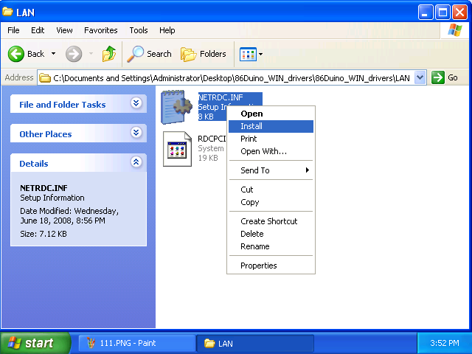Viewport: 472px width, 354px height.
Task: Click the taskbar clock 3:52 PM
Action: tap(444, 343)
